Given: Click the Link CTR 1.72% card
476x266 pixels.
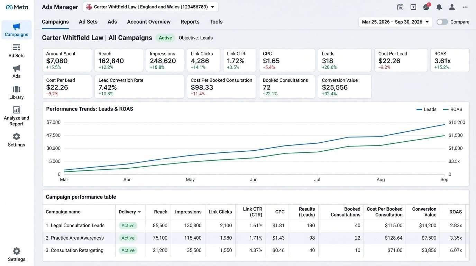Looking at the screenshot, I should pos(239,60).
